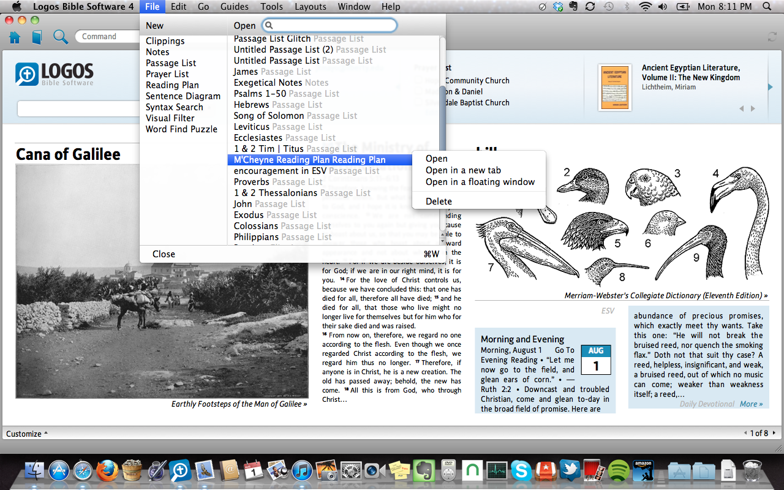Open the Edit menu
This screenshot has width=784, height=490.
pyautogui.click(x=179, y=7)
